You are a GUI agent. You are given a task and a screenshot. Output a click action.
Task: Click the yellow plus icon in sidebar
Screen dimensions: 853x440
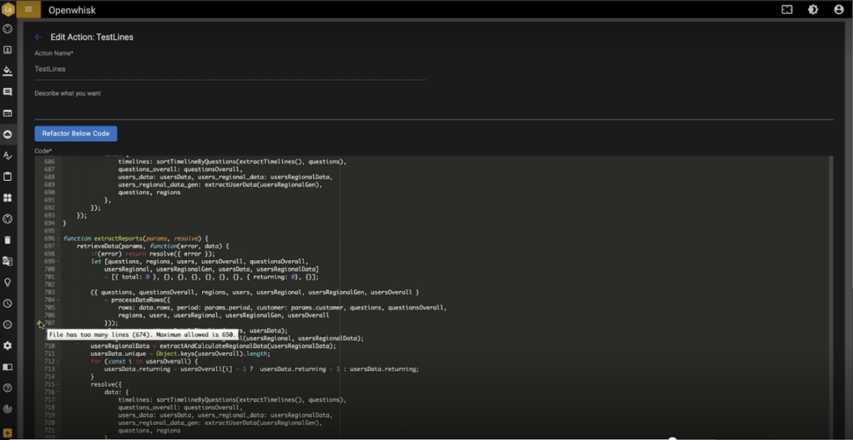pos(8,432)
